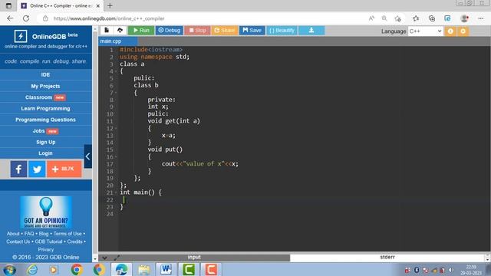Click the Stop button
This screenshot has height=276, width=491.
pos(197,31)
